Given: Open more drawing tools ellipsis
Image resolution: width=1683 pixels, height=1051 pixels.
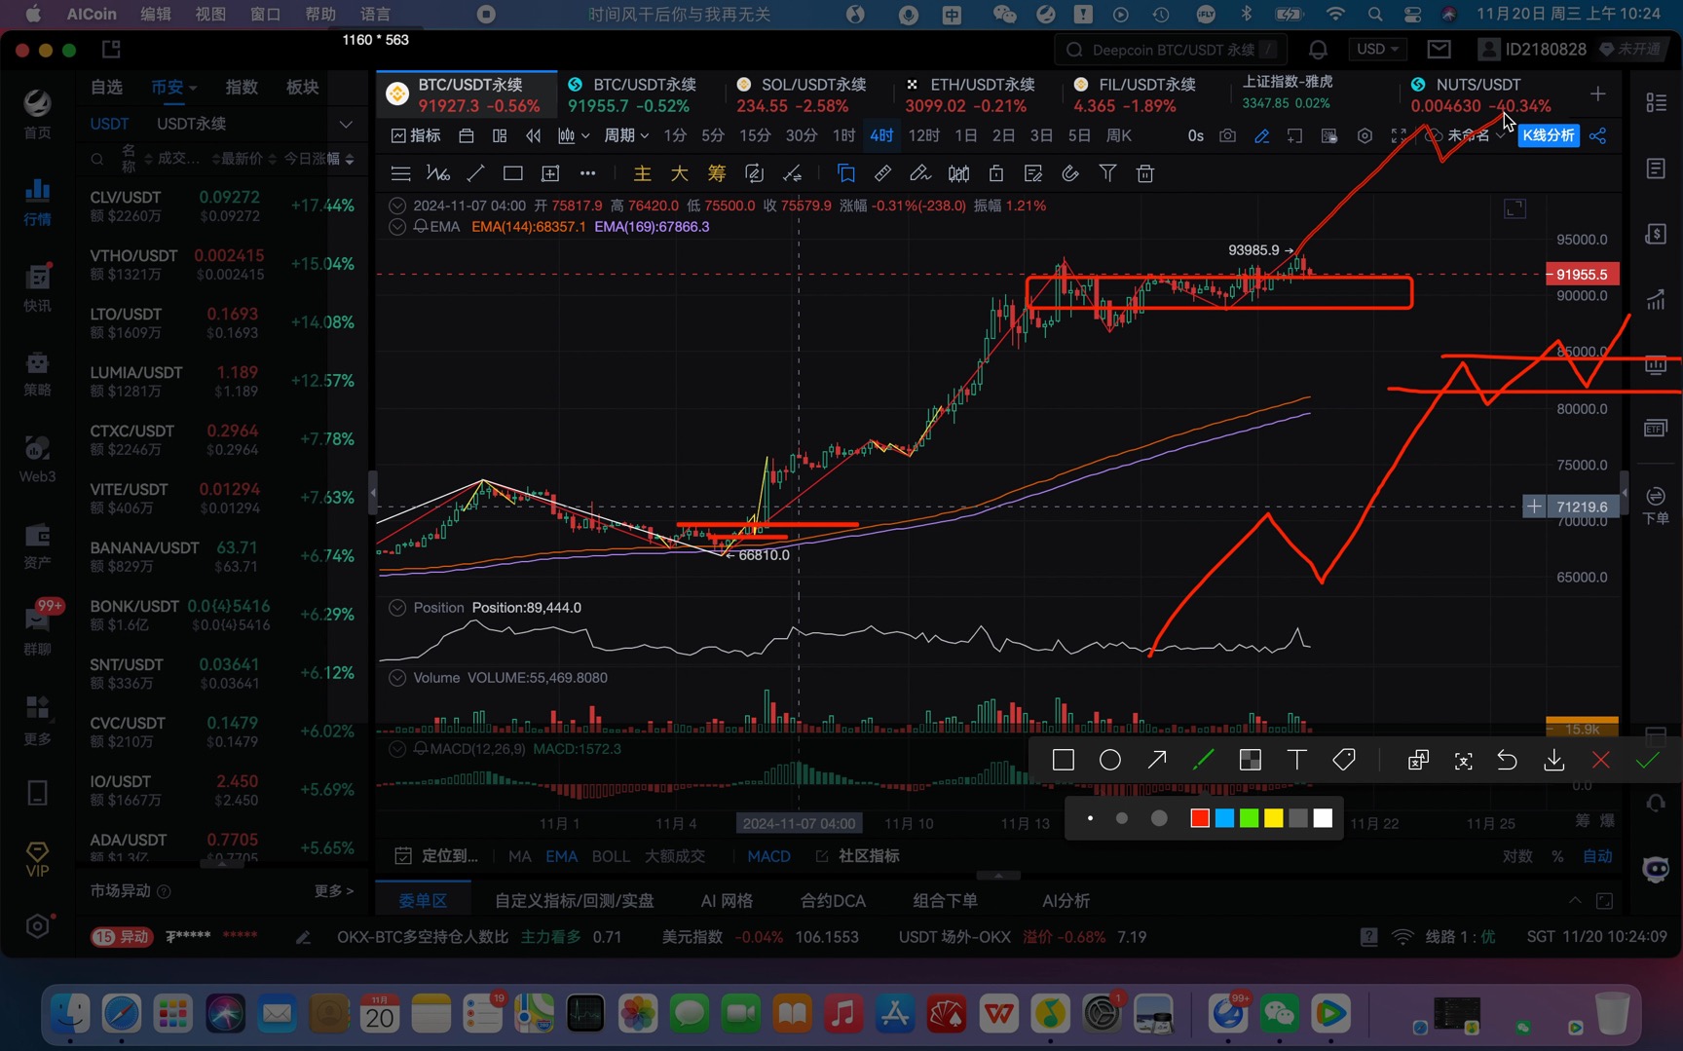Looking at the screenshot, I should (587, 173).
